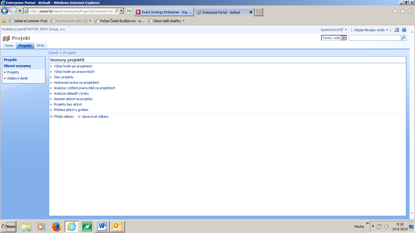
Task: Open the recent pages dropdown arrow
Action: [x=20, y=11]
